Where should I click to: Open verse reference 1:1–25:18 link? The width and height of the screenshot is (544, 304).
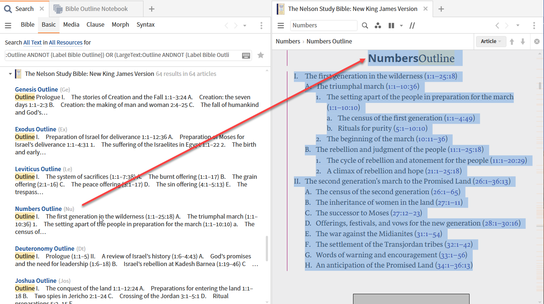coord(441,76)
